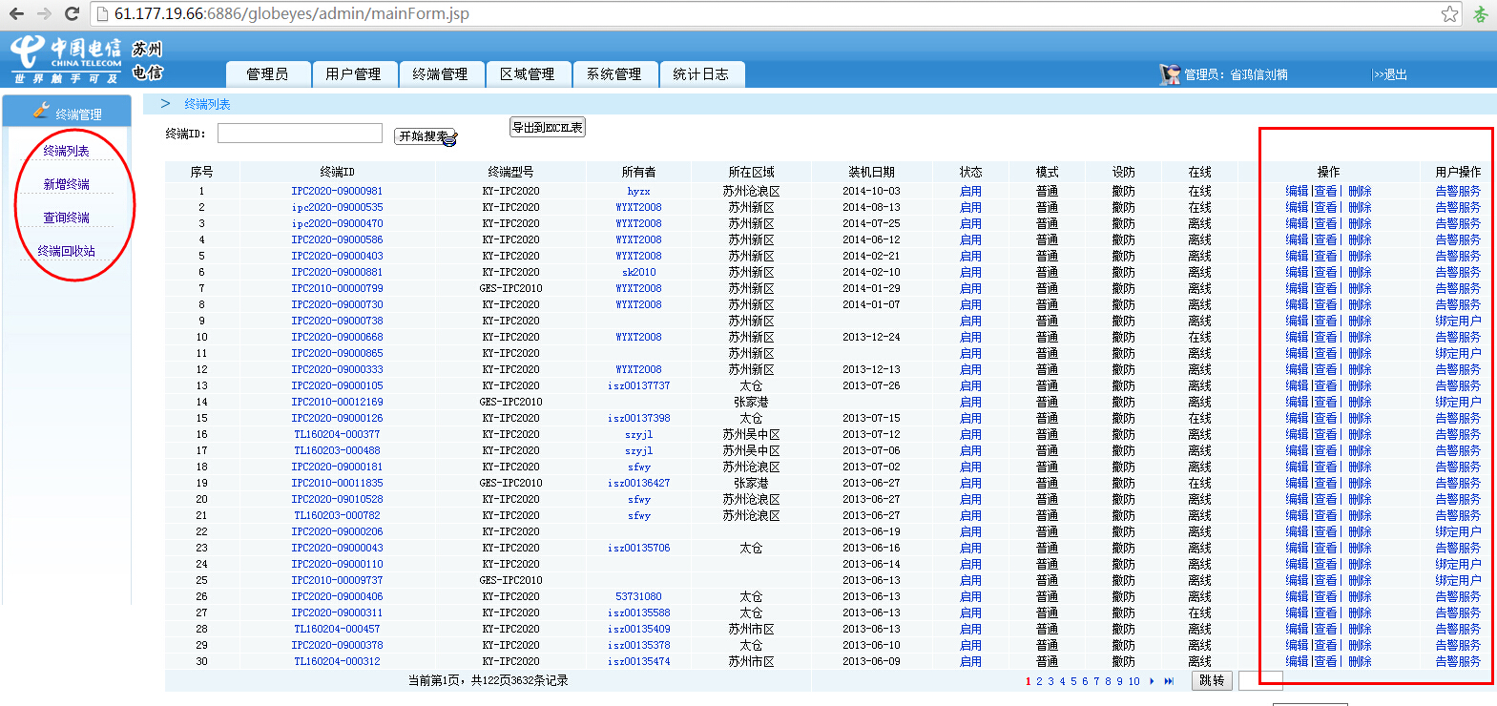
Task: Click the 导出到EXCEL表 export button
Action: (x=548, y=127)
